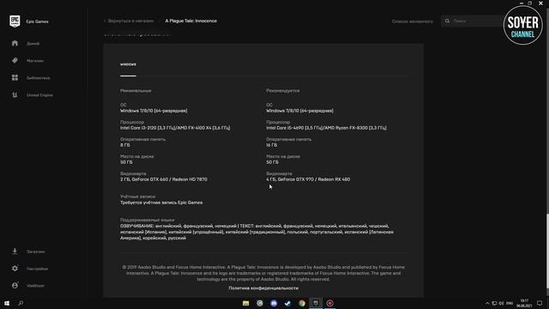549x309 pixels.
Task: Open the Downloads (Загрузки) arrow icon
Action: tap(15, 251)
